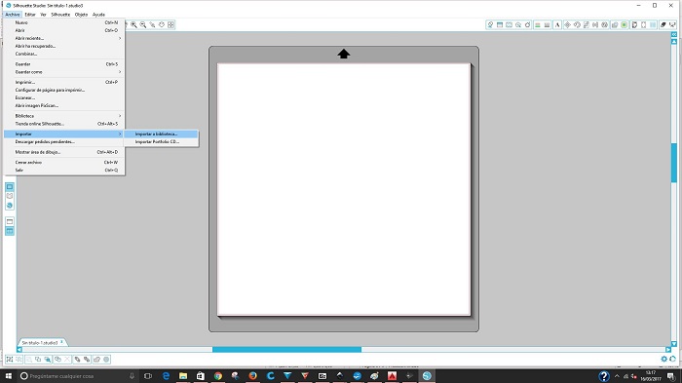Choose Cerrar archivo from the menu
The width and height of the screenshot is (682, 383).
(64, 163)
